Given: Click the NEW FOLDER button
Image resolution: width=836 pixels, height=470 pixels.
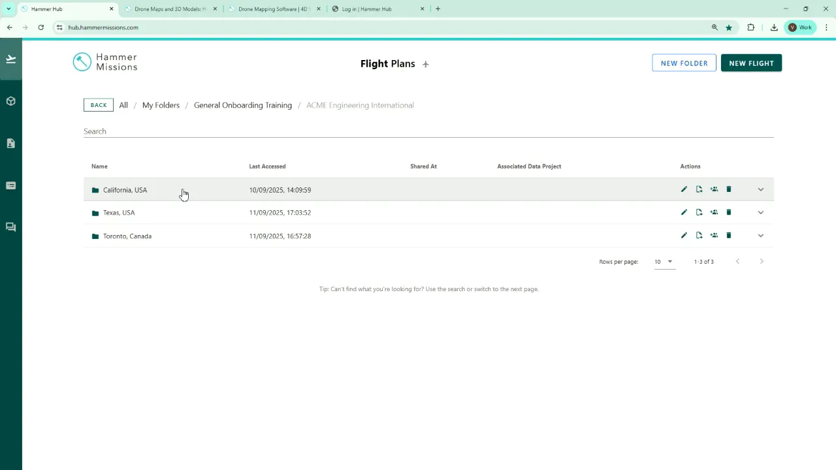Looking at the screenshot, I should pos(684,63).
